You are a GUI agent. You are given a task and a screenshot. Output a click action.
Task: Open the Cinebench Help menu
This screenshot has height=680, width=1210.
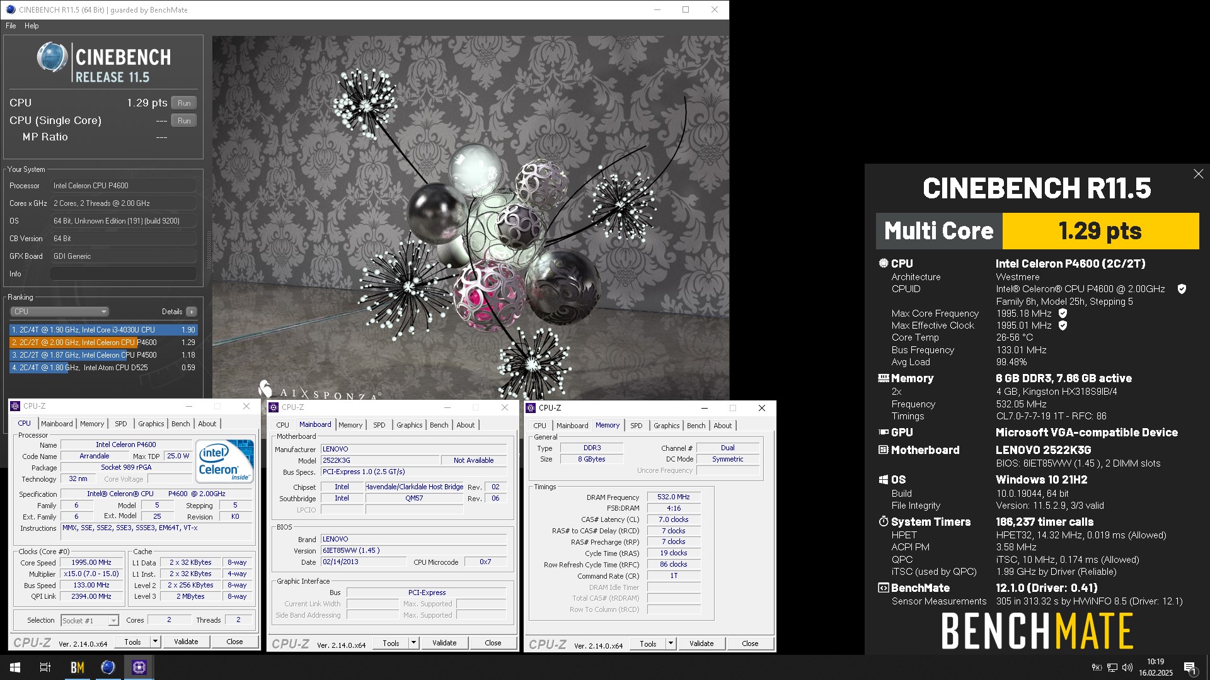[x=32, y=26]
